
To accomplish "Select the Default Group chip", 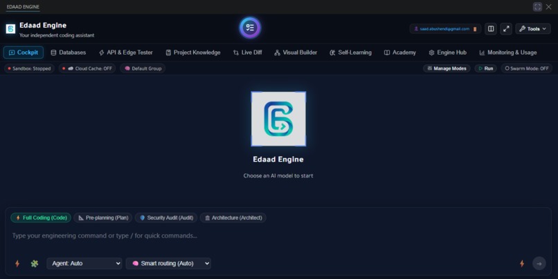I will (x=143, y=68).
